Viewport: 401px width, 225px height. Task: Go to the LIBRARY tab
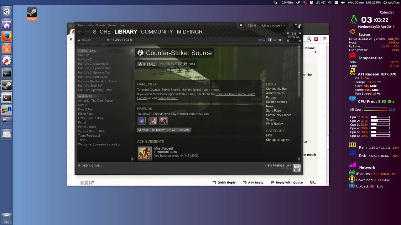126,32
